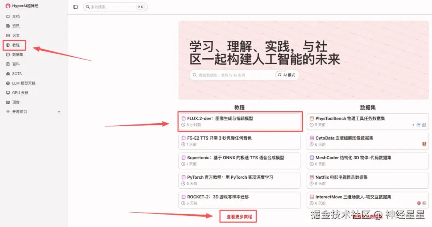
Task: Click the 全站搜索 input field
Action: click(x=116, y=7)
